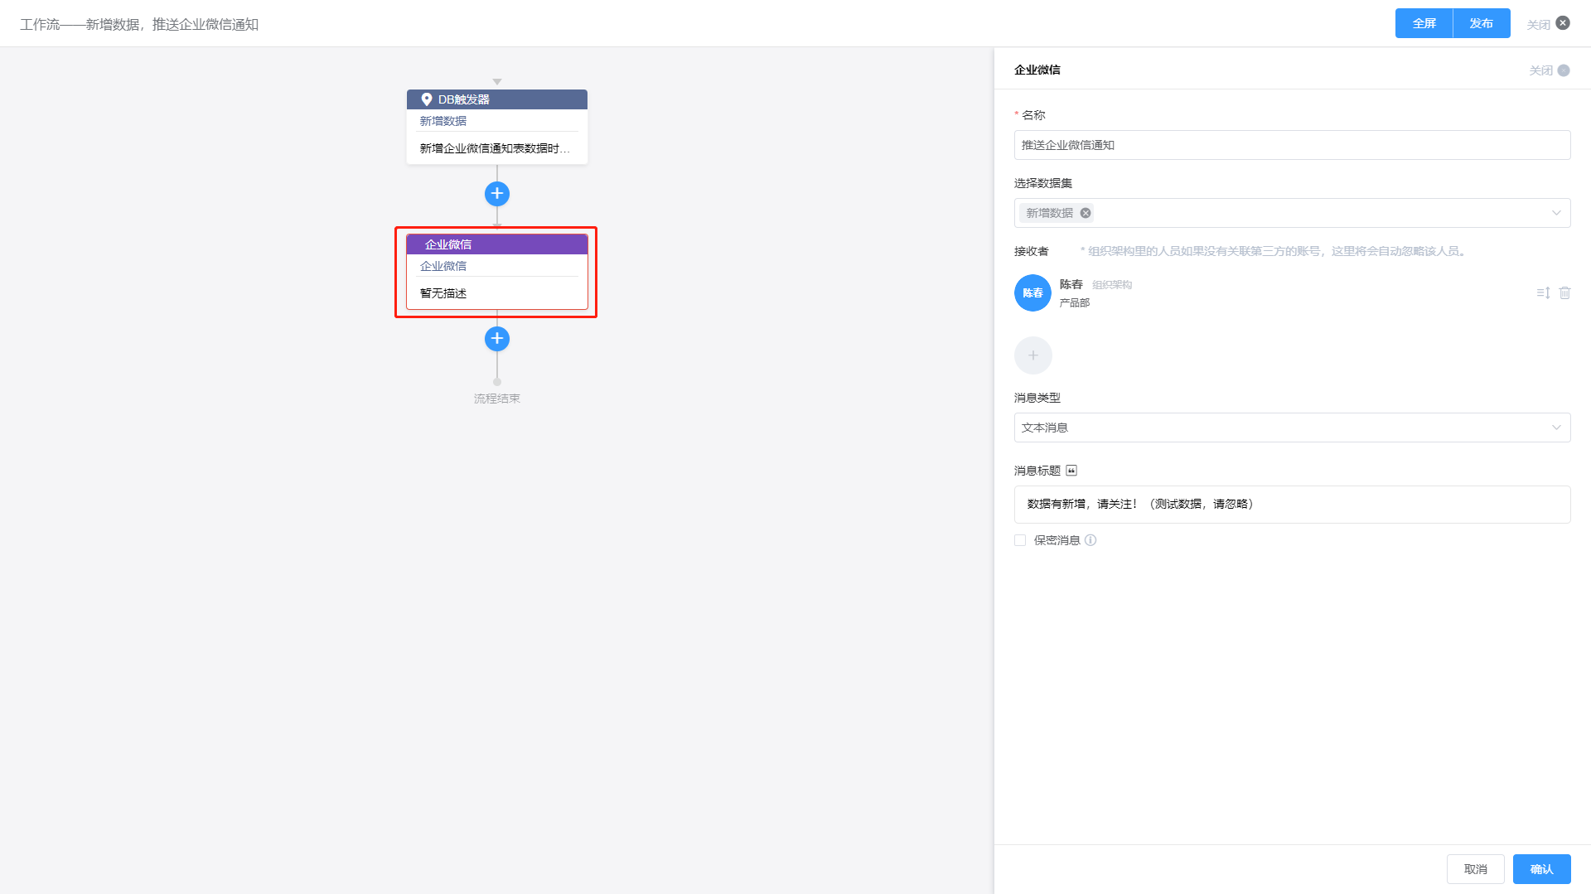The width and height of the screenshot is (1591, 894).
Task: Click the 确认 button
Action: click(x=1542, y=869)
